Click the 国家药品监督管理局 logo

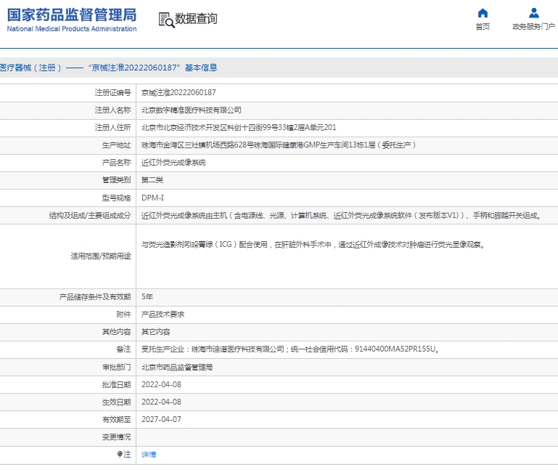72,15
